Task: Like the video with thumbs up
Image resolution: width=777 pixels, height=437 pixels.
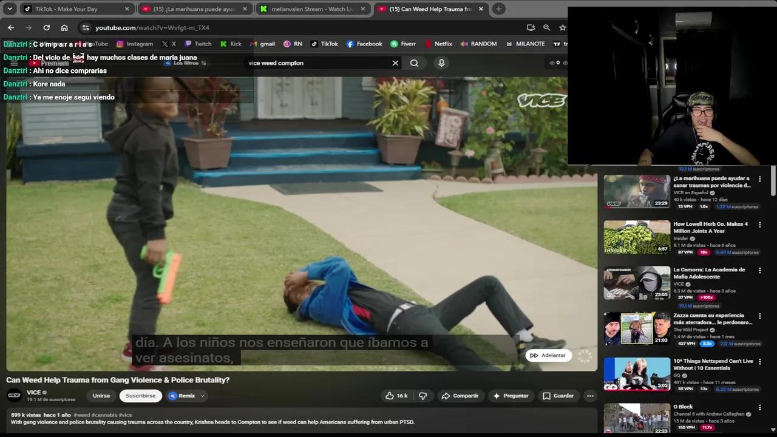Action: [x=396, y=396]
